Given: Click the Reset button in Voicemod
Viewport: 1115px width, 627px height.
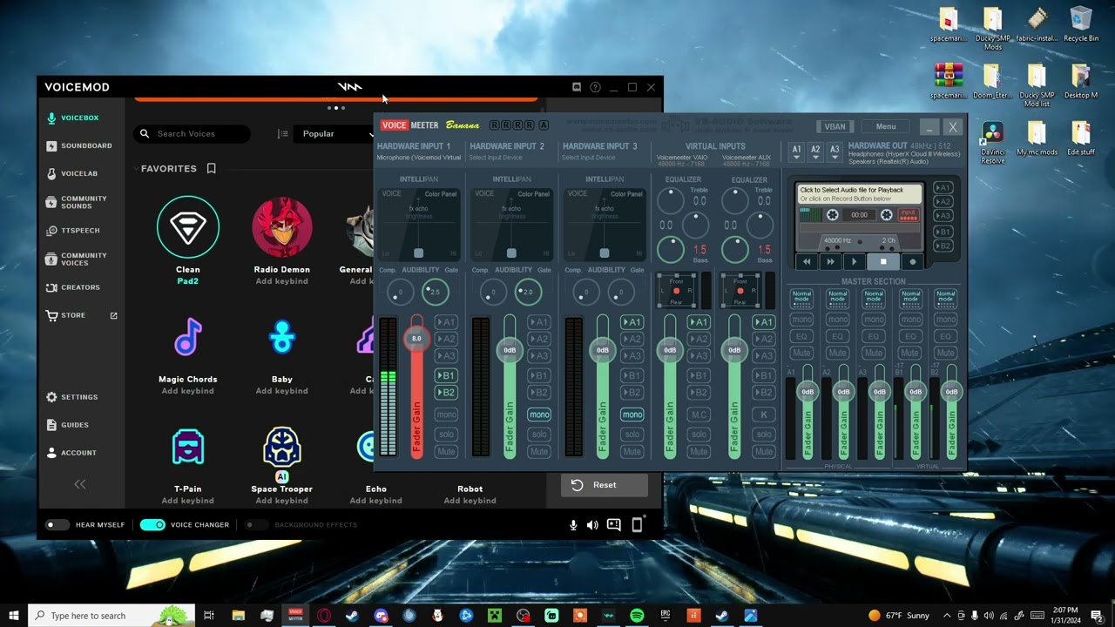Looking at the screenshot, I should coord(605,485).
